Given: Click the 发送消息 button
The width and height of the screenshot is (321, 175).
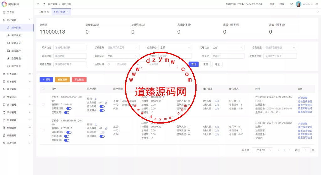Looking at the screenshot, I should tap(62, 80).
